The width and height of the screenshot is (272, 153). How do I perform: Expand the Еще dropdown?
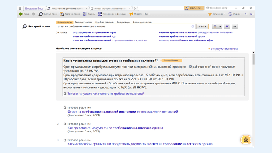click(x=148, y=14)
